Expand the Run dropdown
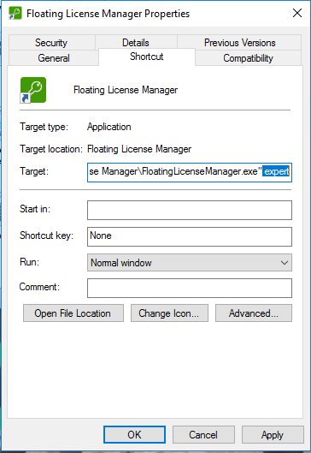 click(x=190, y=262)
